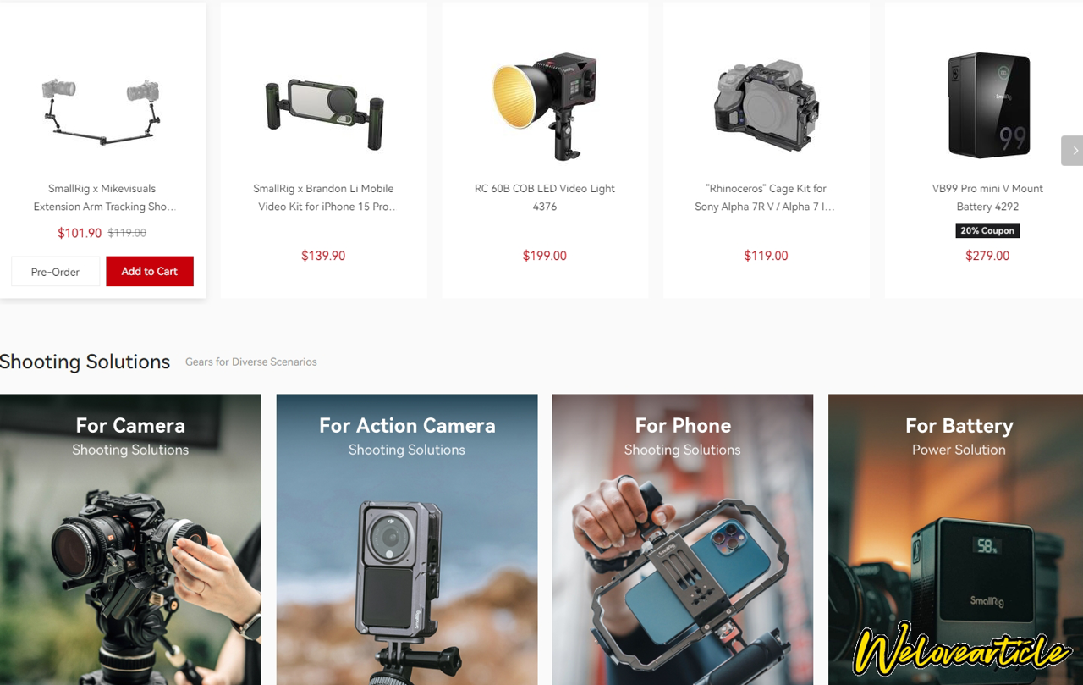Open the Brandon Li Mobile Video Kit image
This screenshot has width=1083, height=685.
pyautogui.click(x=323, y=104)
